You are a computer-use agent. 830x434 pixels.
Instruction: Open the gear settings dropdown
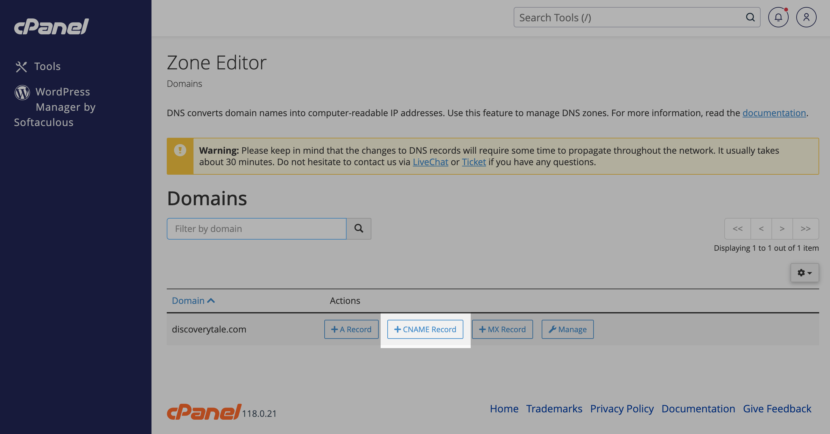(x=804, y=273)
